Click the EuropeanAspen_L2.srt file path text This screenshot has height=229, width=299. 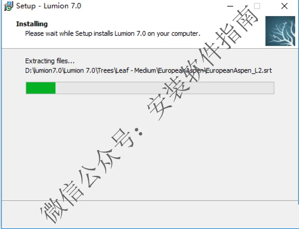pos(149,71)
